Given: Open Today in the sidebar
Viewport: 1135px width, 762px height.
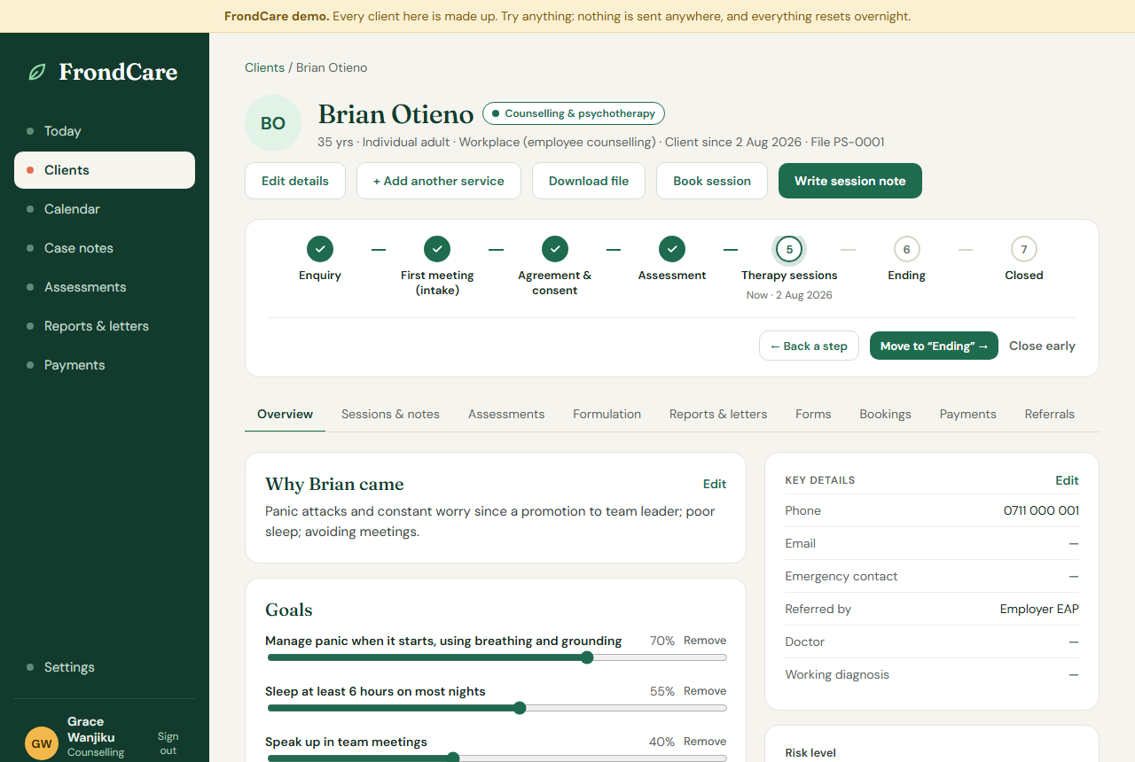Looking at the screenshot, I should pyautogui.click(x=105, y=131).
